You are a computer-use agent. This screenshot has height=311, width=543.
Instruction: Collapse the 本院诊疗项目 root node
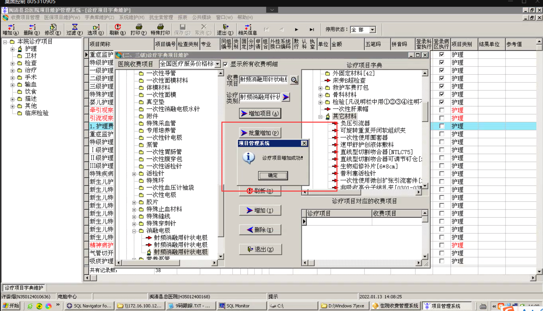pos(5,42)
